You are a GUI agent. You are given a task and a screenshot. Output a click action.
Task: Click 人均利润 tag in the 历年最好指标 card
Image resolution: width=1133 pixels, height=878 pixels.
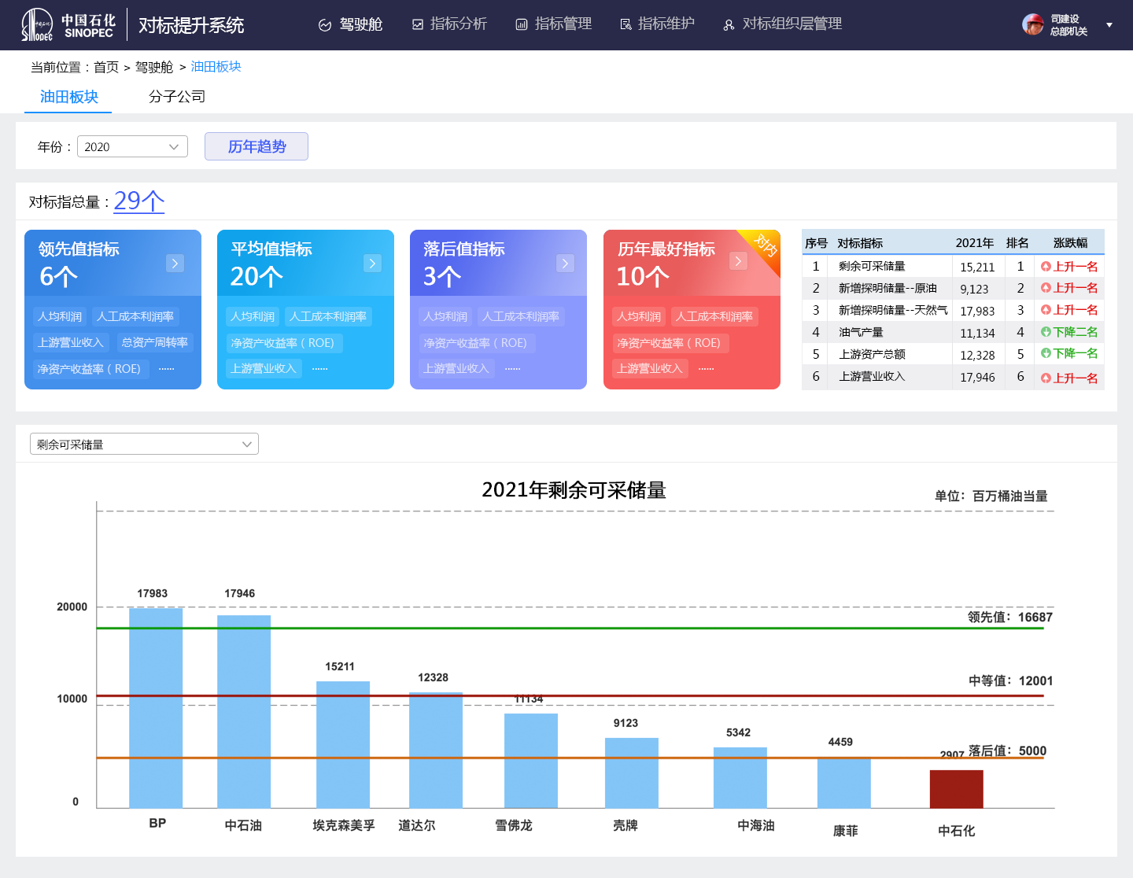coord(639,316)
